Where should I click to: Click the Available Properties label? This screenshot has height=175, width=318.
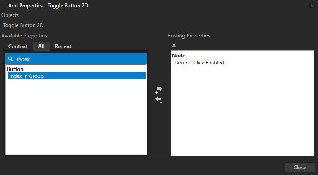pyautogui.click(x=24, y=36)
